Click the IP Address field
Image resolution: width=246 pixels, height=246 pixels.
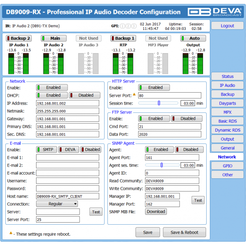pos(68,103)
